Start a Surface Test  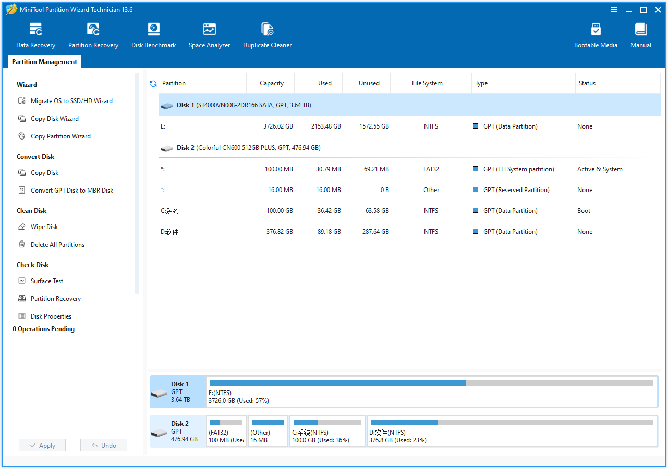coord(46,281)
